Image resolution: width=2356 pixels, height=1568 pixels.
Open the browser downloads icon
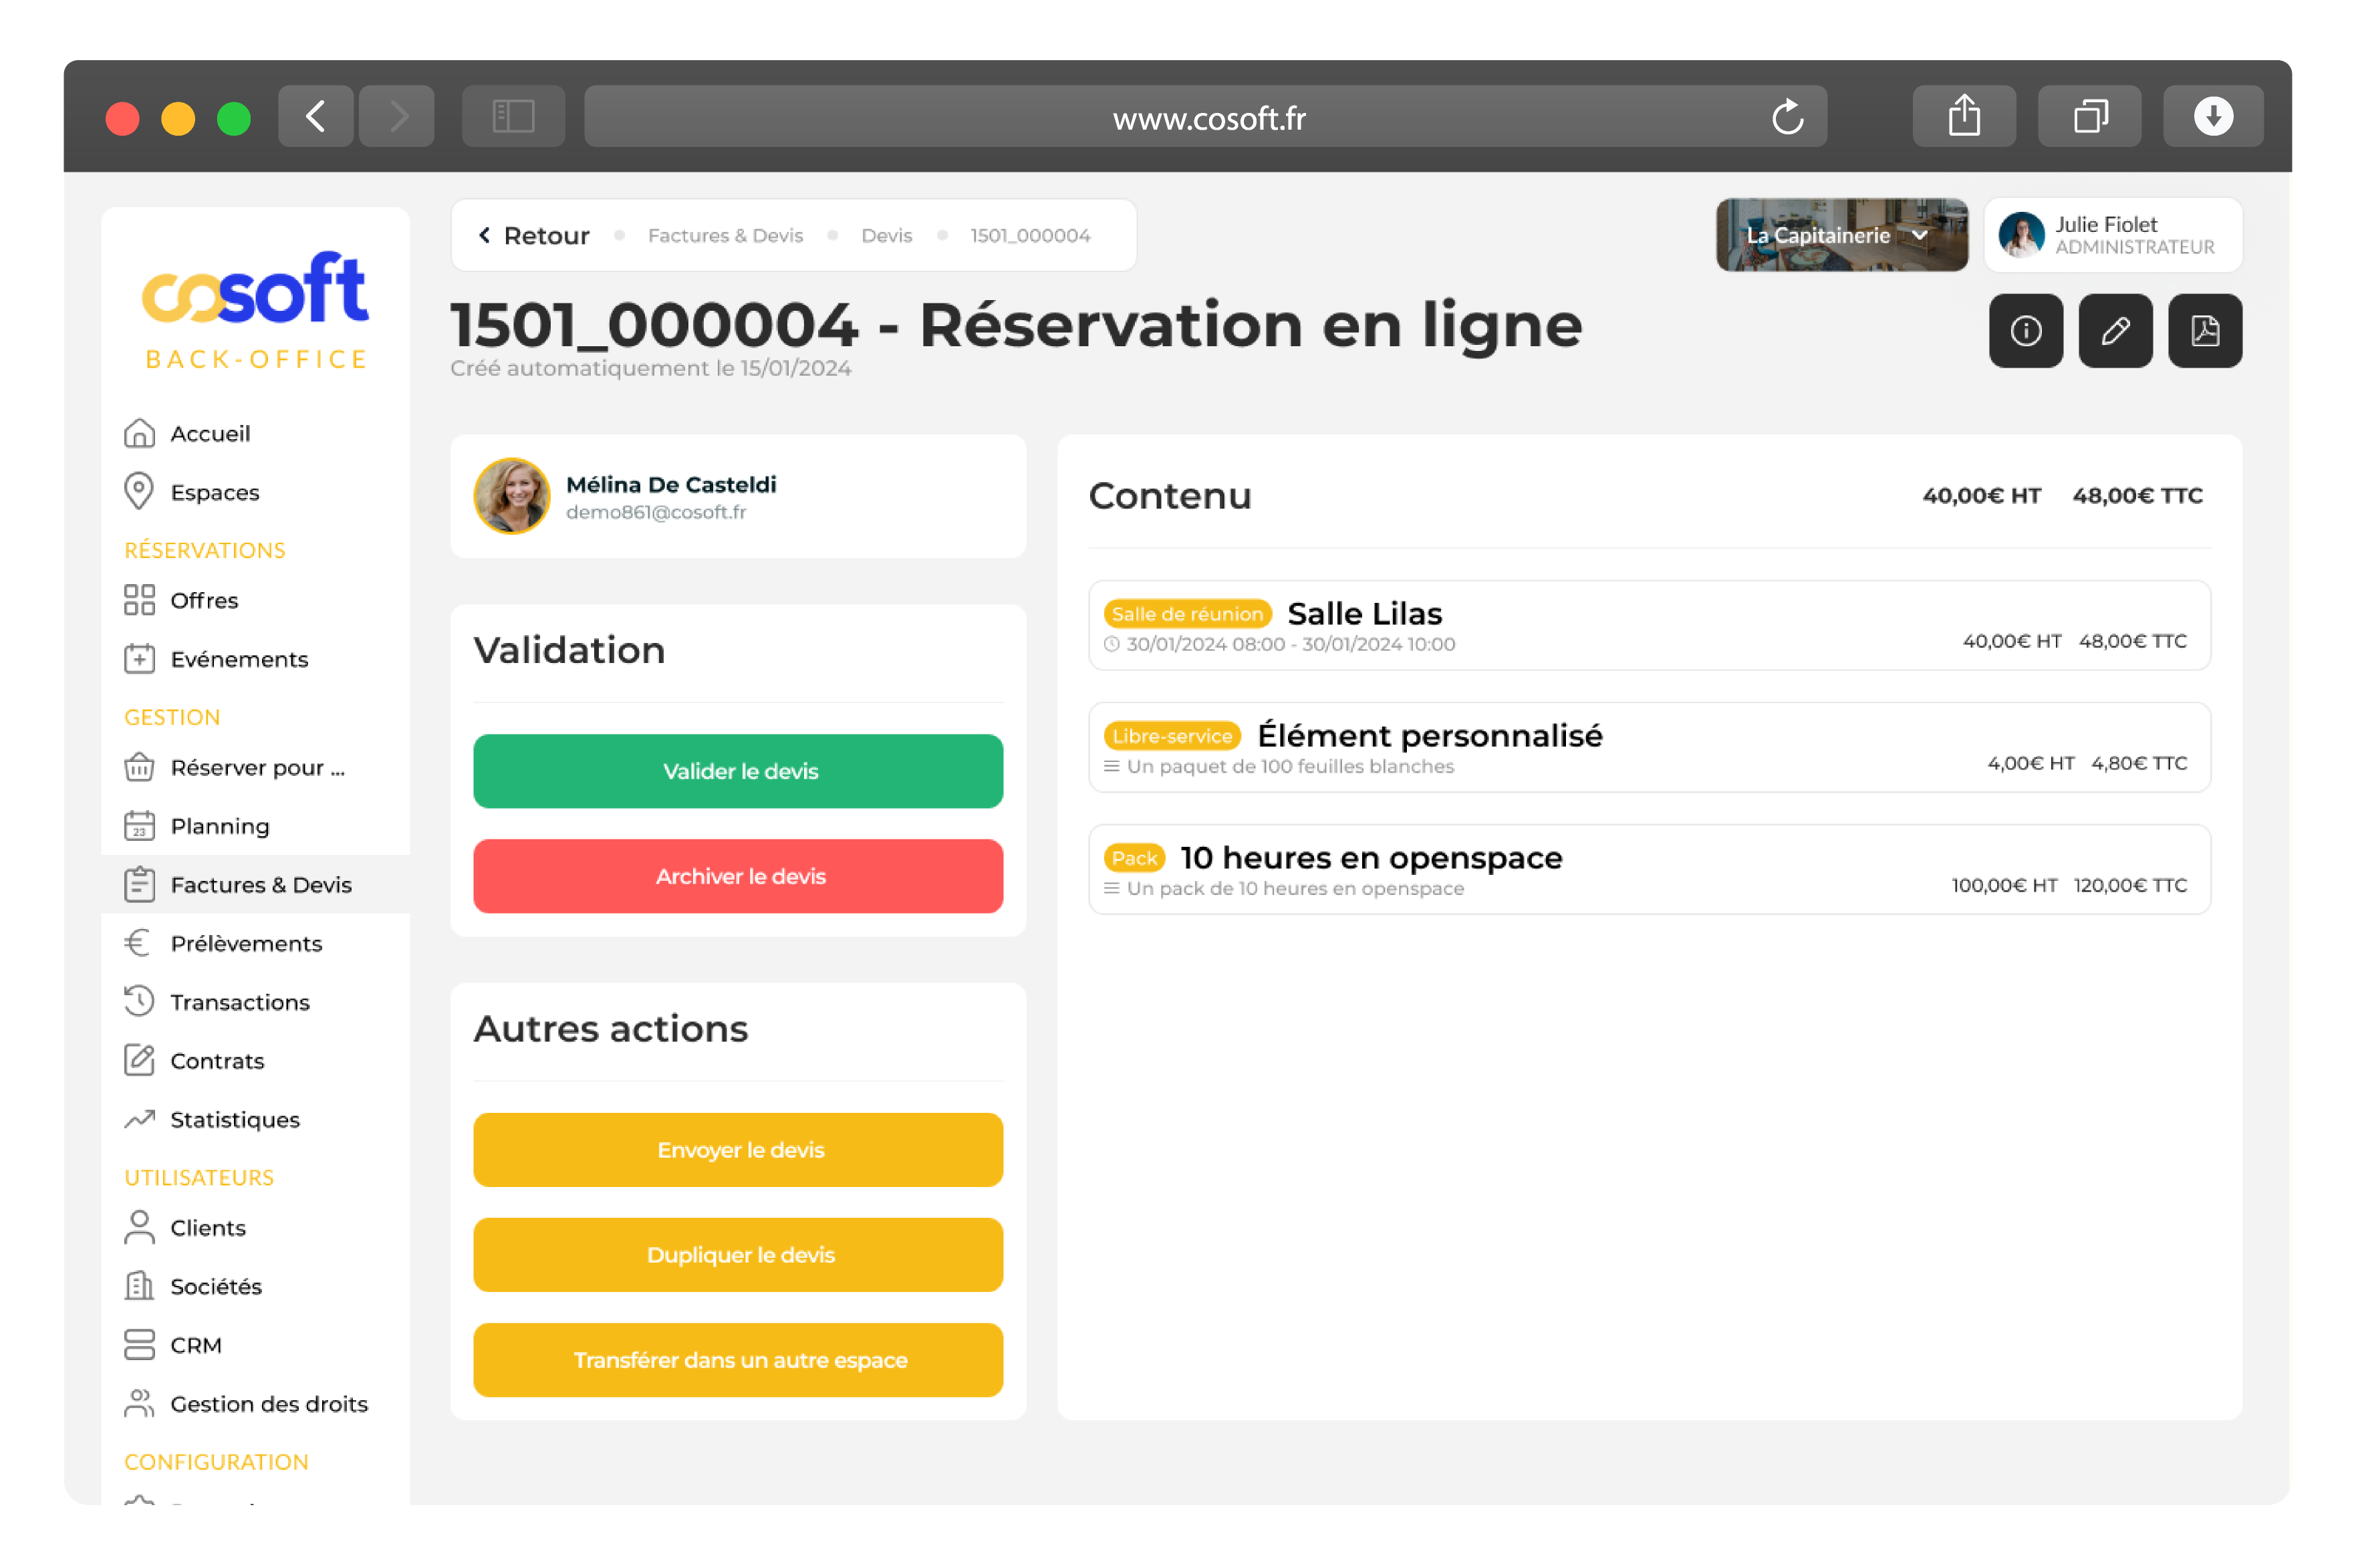point(2213,117)
